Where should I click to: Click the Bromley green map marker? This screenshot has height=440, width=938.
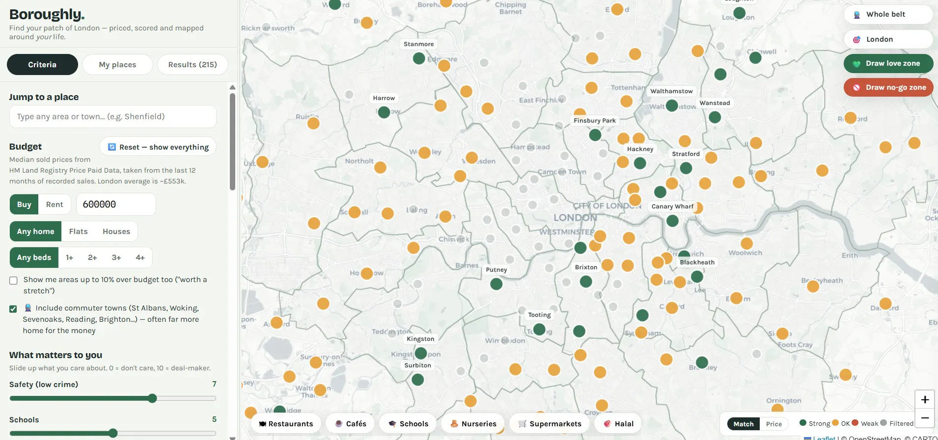click(x=702, y=362)
